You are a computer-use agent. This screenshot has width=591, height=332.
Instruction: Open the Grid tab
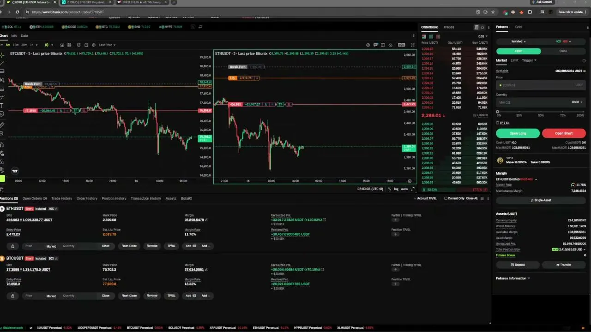click(x=519, y=27)
